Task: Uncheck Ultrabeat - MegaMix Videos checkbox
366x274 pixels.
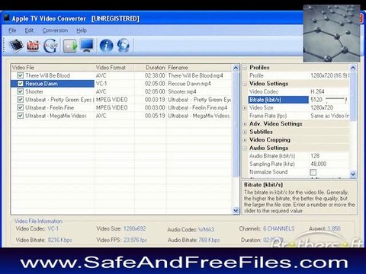Action: click(x=21, y=116)
